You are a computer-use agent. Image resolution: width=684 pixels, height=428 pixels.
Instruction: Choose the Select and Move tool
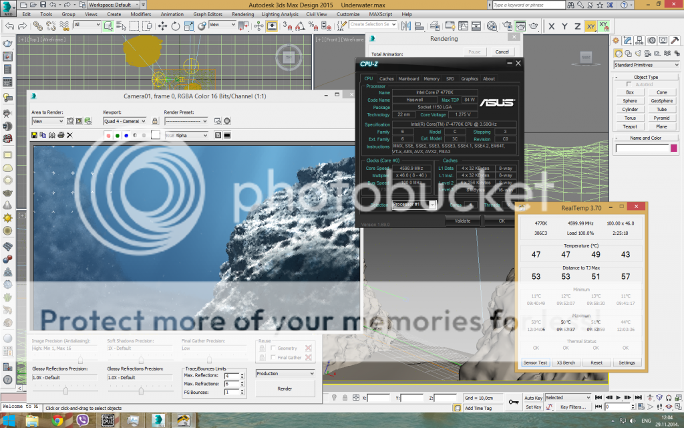tap(163, 26)
